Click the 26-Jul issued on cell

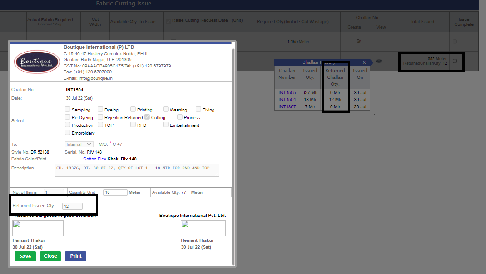pyautogui.click(x=360, y=106)
